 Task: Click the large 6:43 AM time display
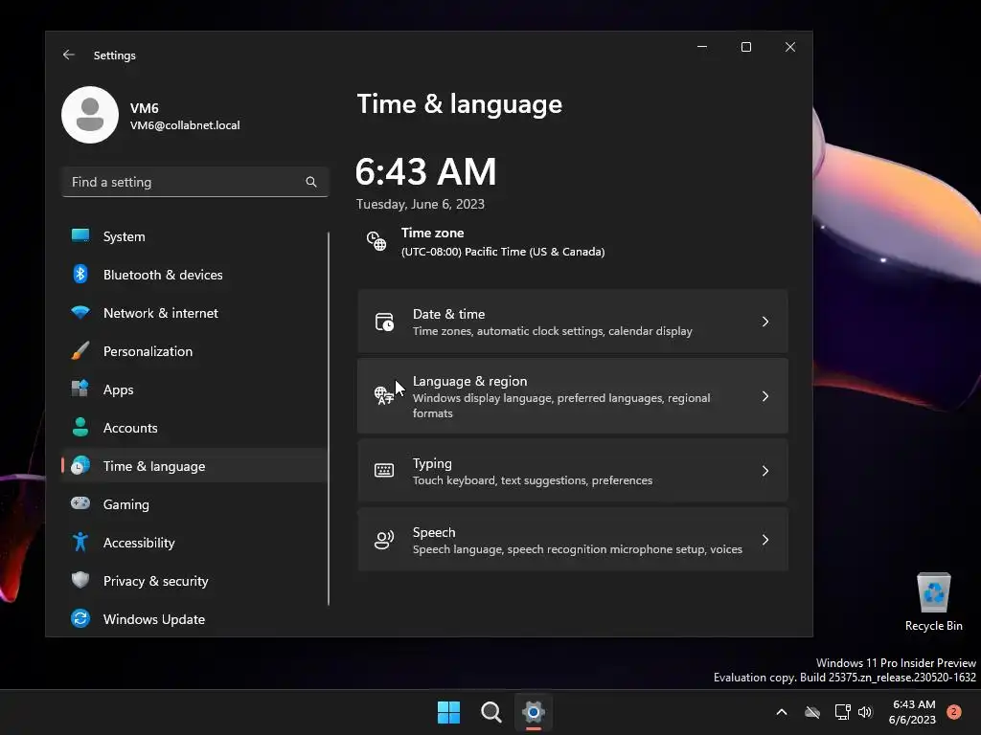pos(425,171)
